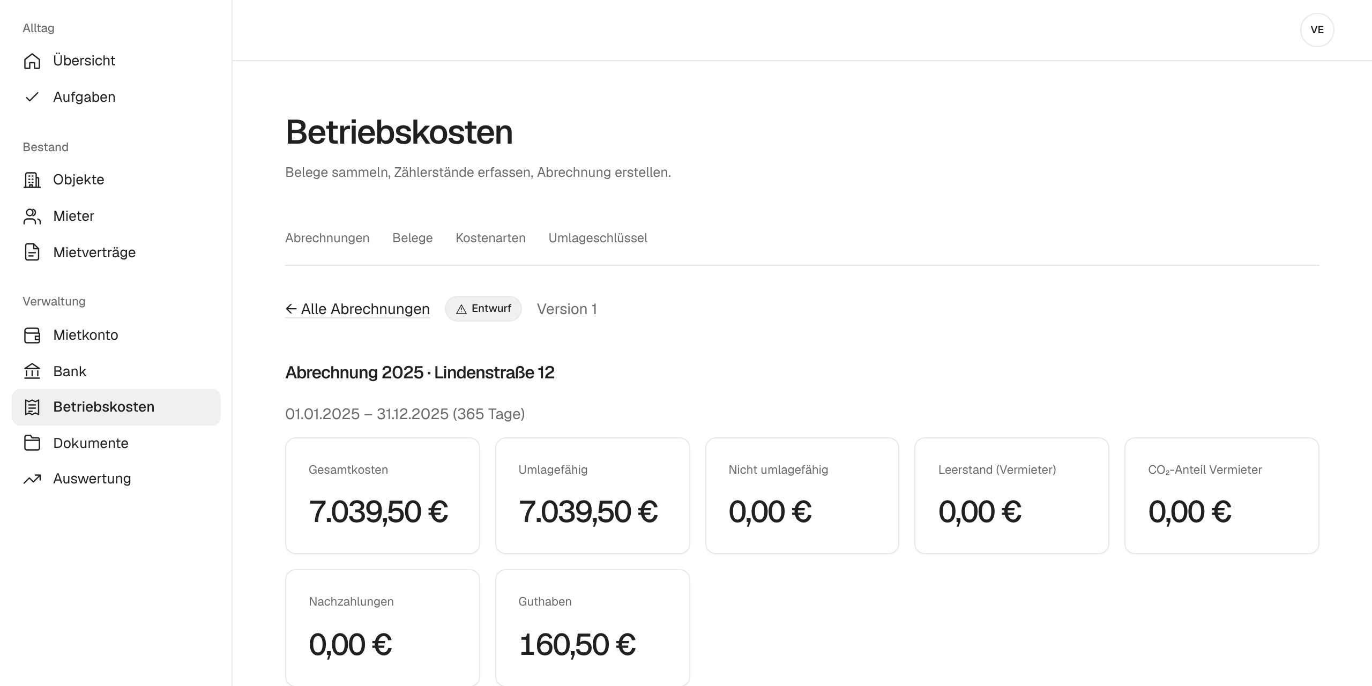1372x686 pixels.
Task: Switch to the Belege tab
Action: [412, 238]
